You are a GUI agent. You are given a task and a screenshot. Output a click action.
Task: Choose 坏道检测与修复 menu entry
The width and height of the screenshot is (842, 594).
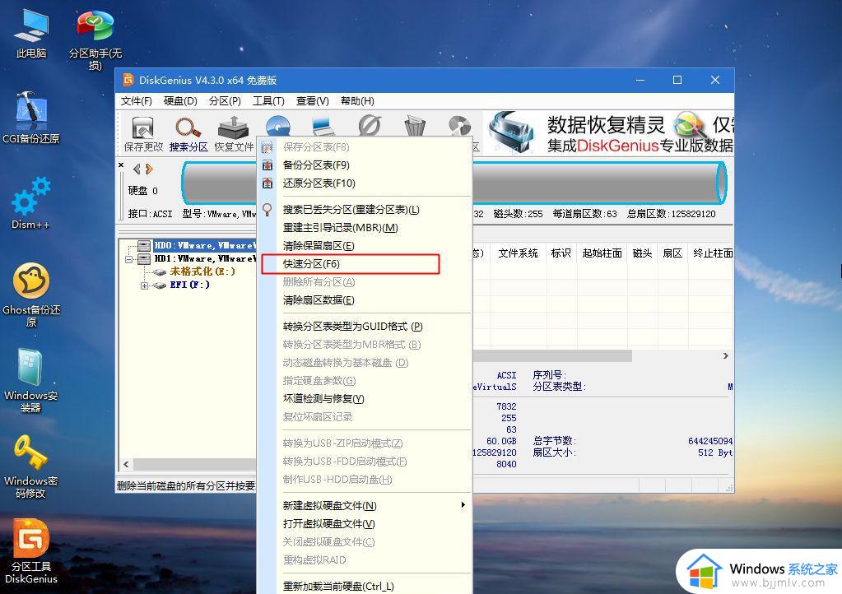click(365, 399)
